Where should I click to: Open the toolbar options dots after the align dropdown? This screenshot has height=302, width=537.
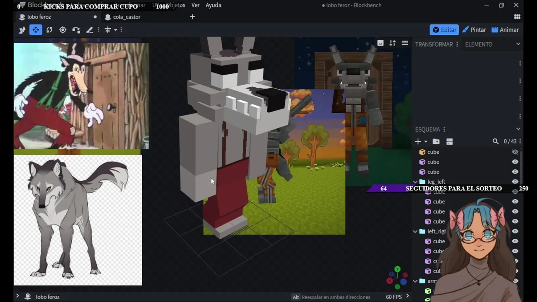pos(121,30)
